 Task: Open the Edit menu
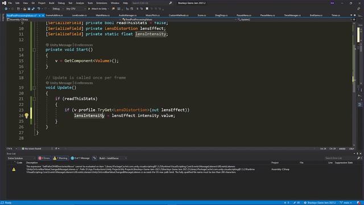18,3
